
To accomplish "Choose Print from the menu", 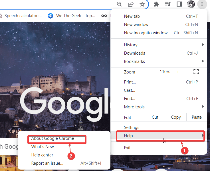I will pyautogui.click(x=159, y=82).
